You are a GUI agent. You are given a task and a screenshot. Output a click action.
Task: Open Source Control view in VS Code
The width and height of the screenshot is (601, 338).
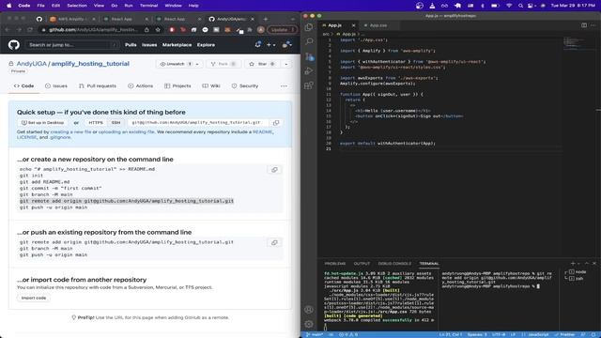pos(309,56)
